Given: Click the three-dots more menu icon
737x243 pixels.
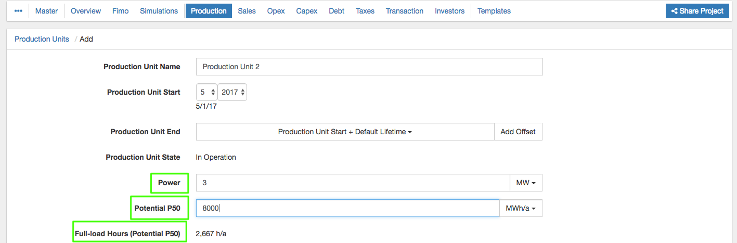Looking at the screenshot, I should [x=18, y=11].
